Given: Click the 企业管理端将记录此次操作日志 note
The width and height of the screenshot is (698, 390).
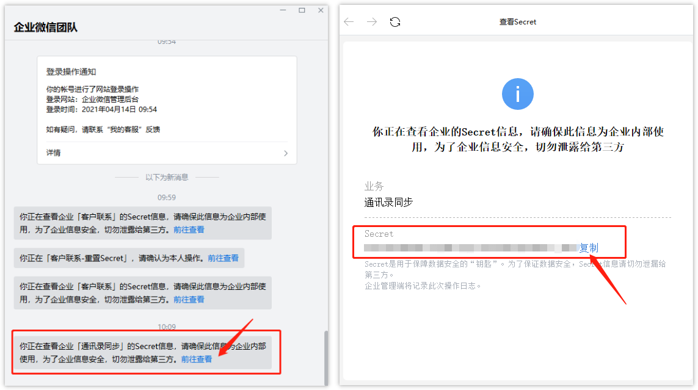Looking at the screenshot, I should pyautogui.click(x=423, y=286).
